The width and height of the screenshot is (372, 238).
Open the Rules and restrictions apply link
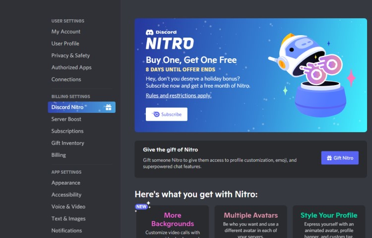178,95
